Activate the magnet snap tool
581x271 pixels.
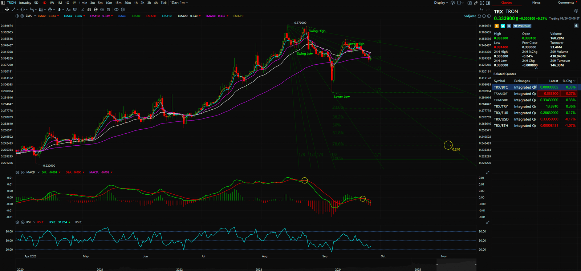click(89, 9)
